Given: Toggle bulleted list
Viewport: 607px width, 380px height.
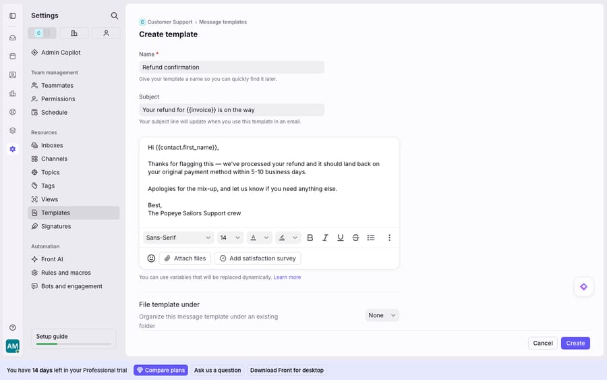Looking at the screenshot, I should [x=371, y=238].
